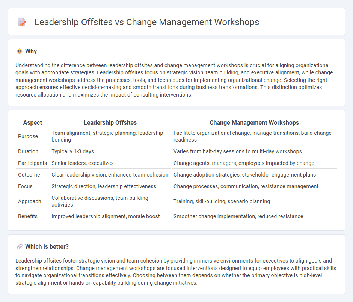Click the cell Collaborative discussions, team-building activities
This screenshot has width=353, height=302.
click(110, 201)
